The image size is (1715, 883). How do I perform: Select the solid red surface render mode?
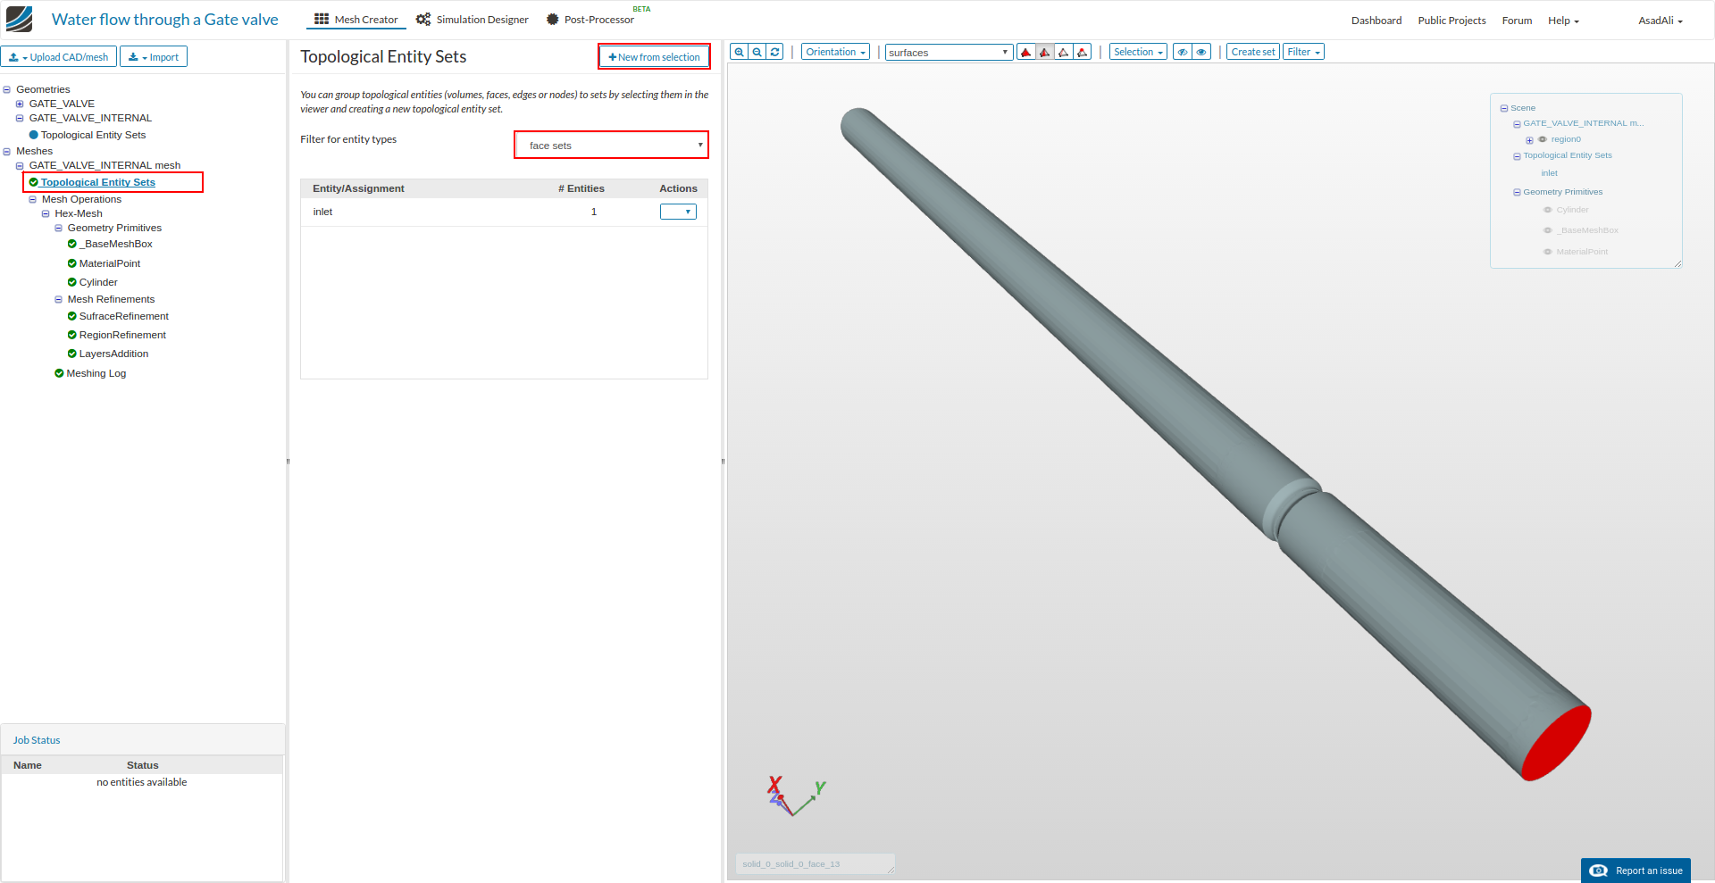tap(1026, 52)
